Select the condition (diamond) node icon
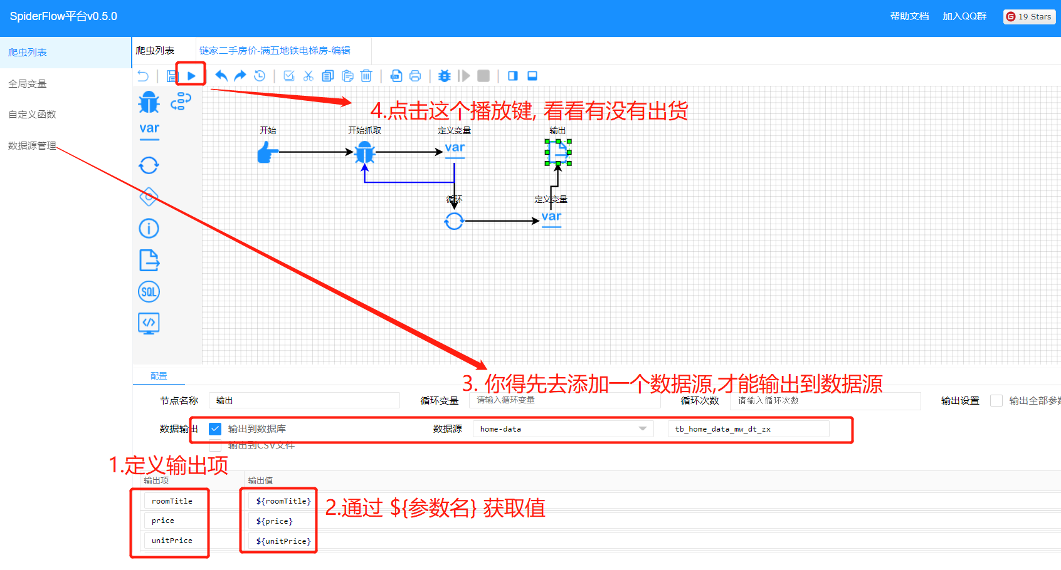The image size is (1061, 570). pyautogui.click(x=149, y=197)
